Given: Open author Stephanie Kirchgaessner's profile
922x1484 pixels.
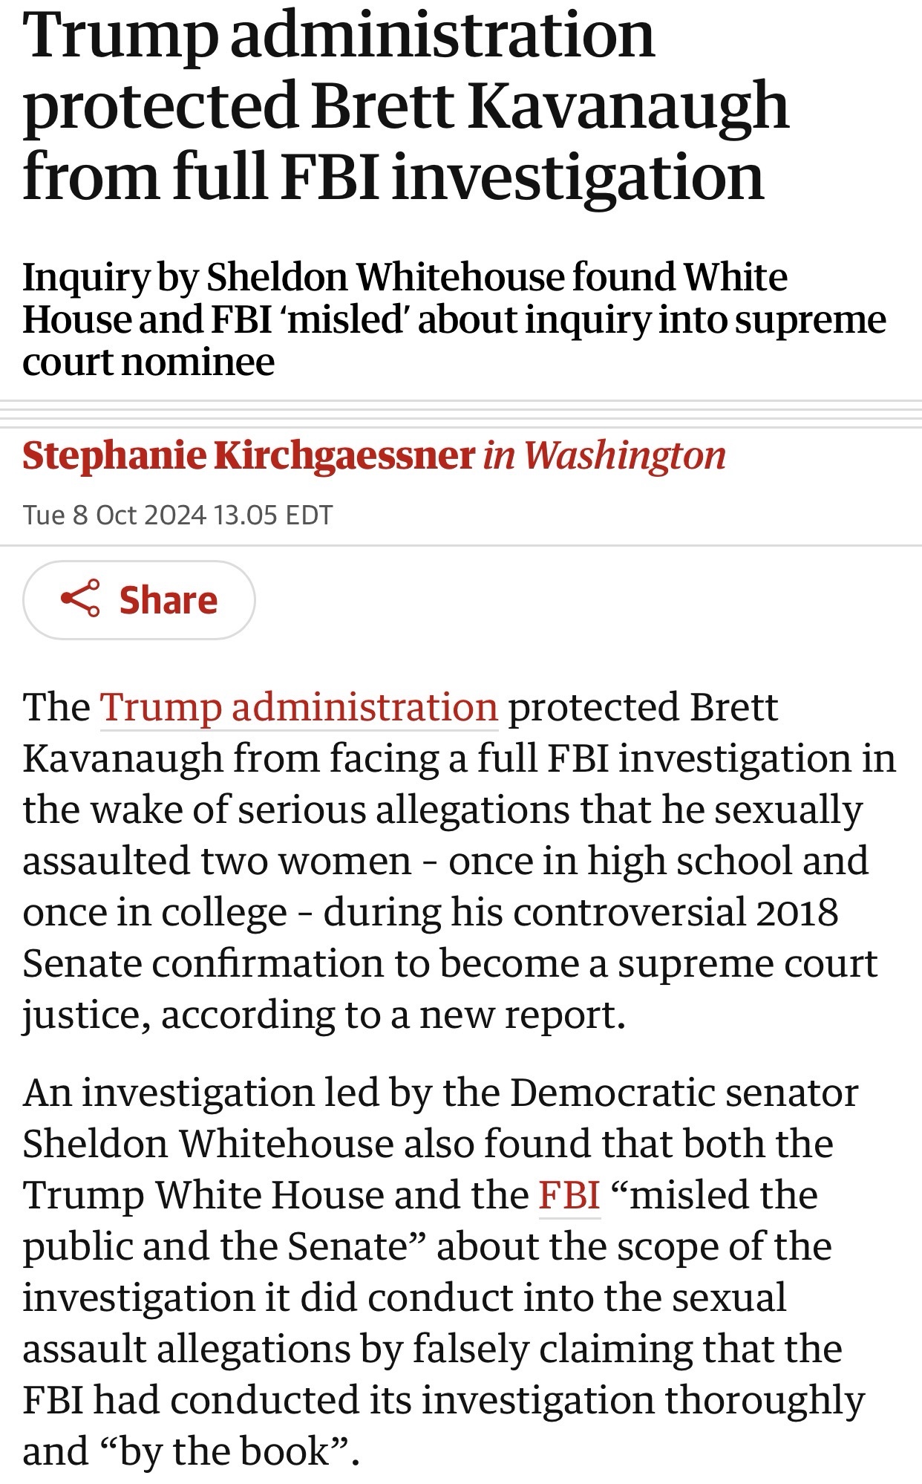Looking at the screenshot, I should [248, 455].
